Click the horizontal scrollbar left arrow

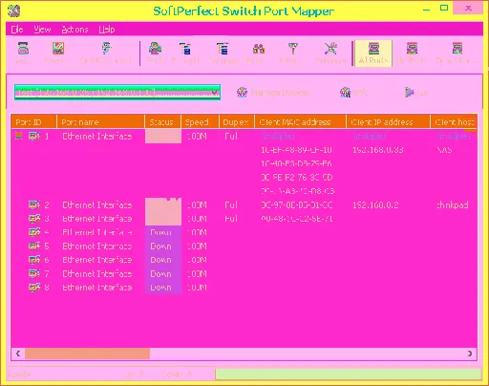tap(18, 354)
